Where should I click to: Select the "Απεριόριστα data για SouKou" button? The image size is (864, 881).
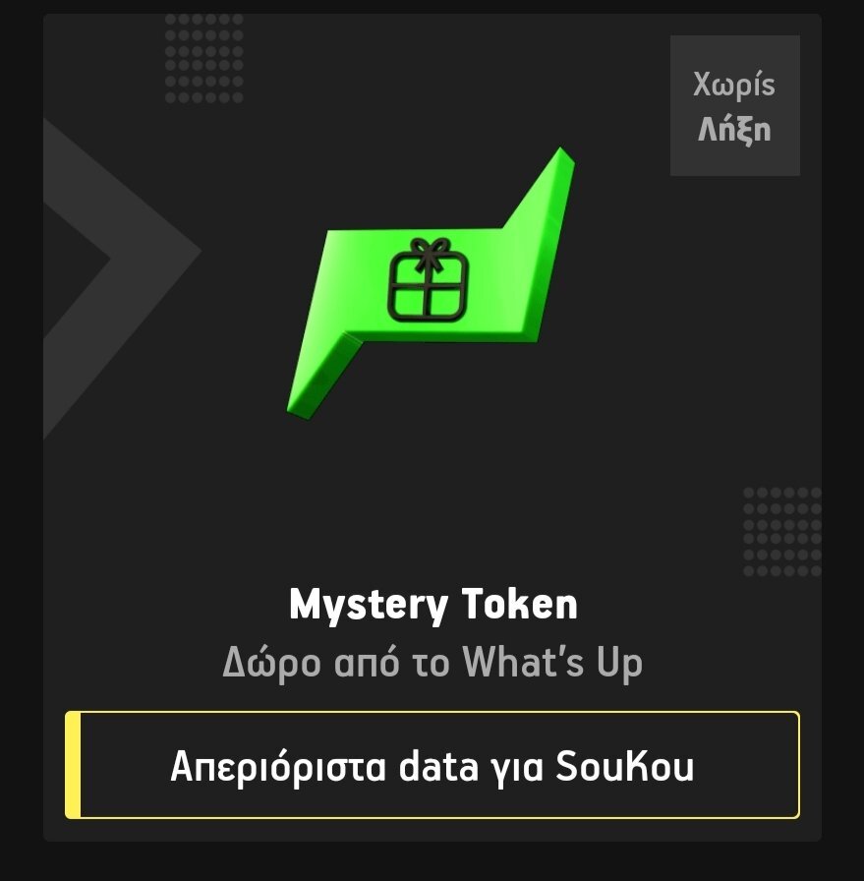click(x=432, y=765)
